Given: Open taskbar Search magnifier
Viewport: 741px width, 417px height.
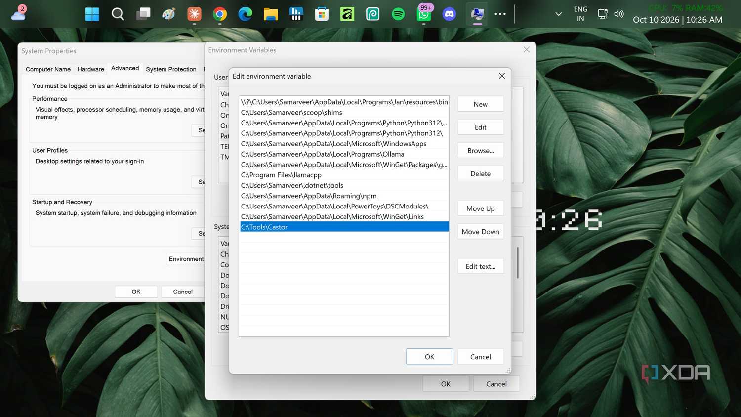Looking at the screenshot, I should coord(118,14).
